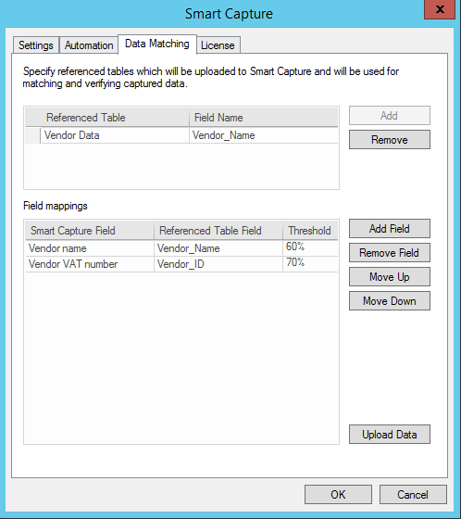The image size is (461, 519).
Task: Click the disabled Add button
Action: point(390,116)
